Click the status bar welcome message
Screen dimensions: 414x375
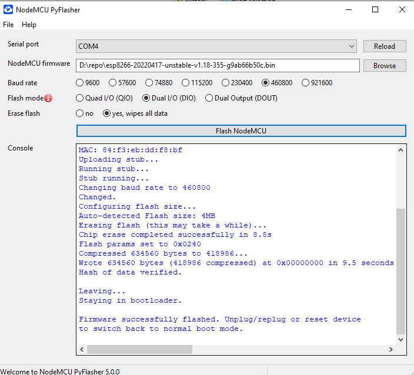point(60,371)
